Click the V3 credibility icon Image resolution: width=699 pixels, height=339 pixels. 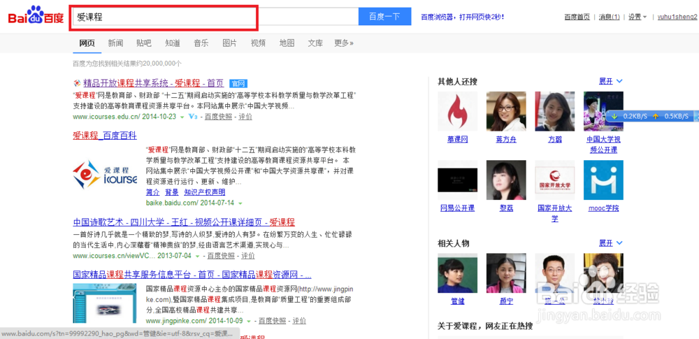pyautogui.click(x=193, y=117)
